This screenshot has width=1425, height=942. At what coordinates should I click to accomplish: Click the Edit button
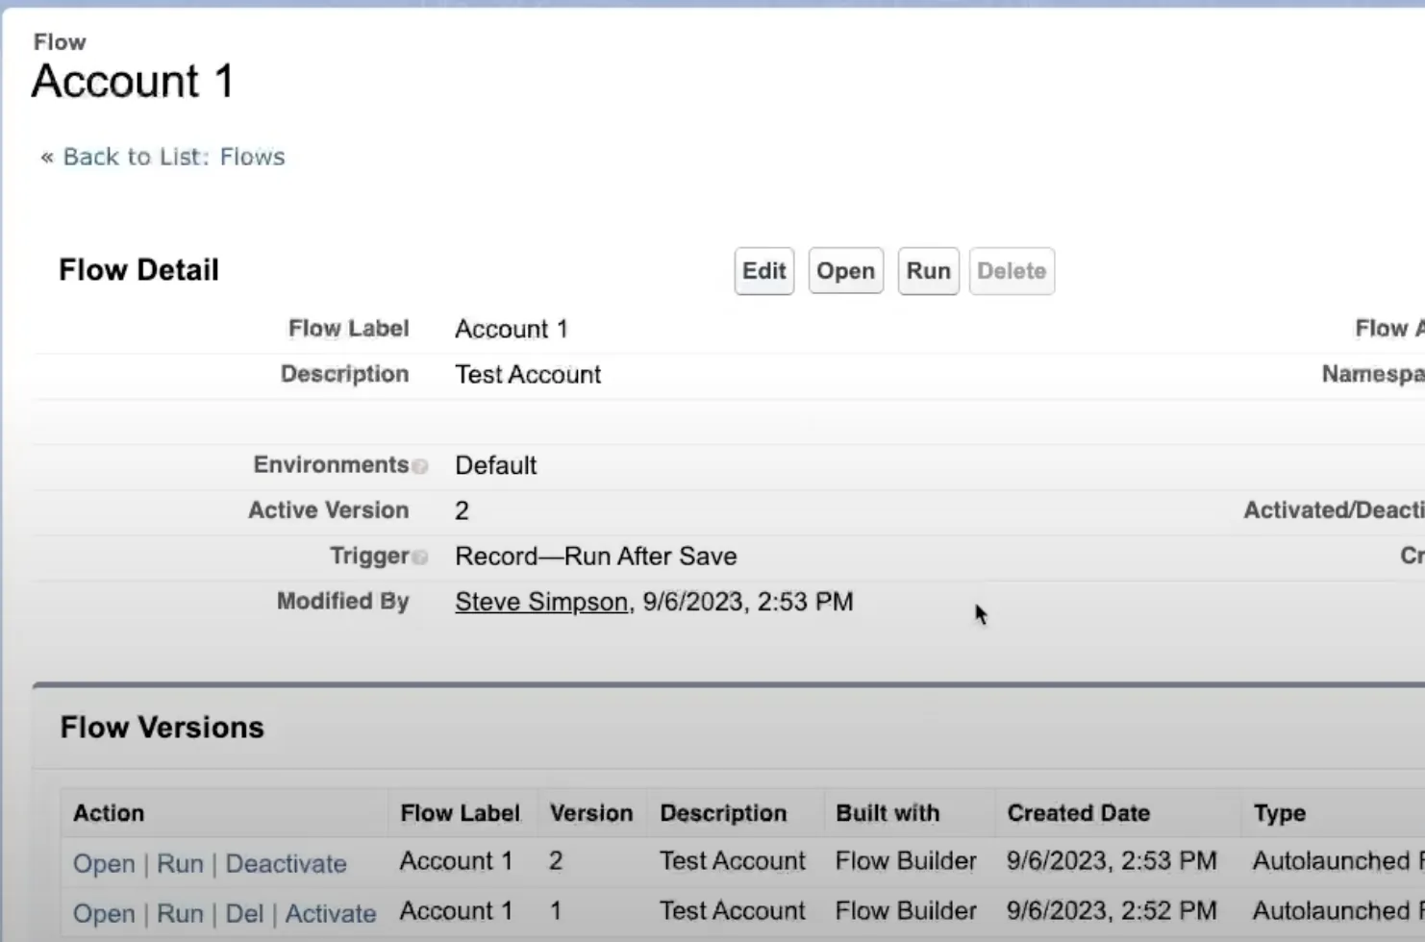764,271
